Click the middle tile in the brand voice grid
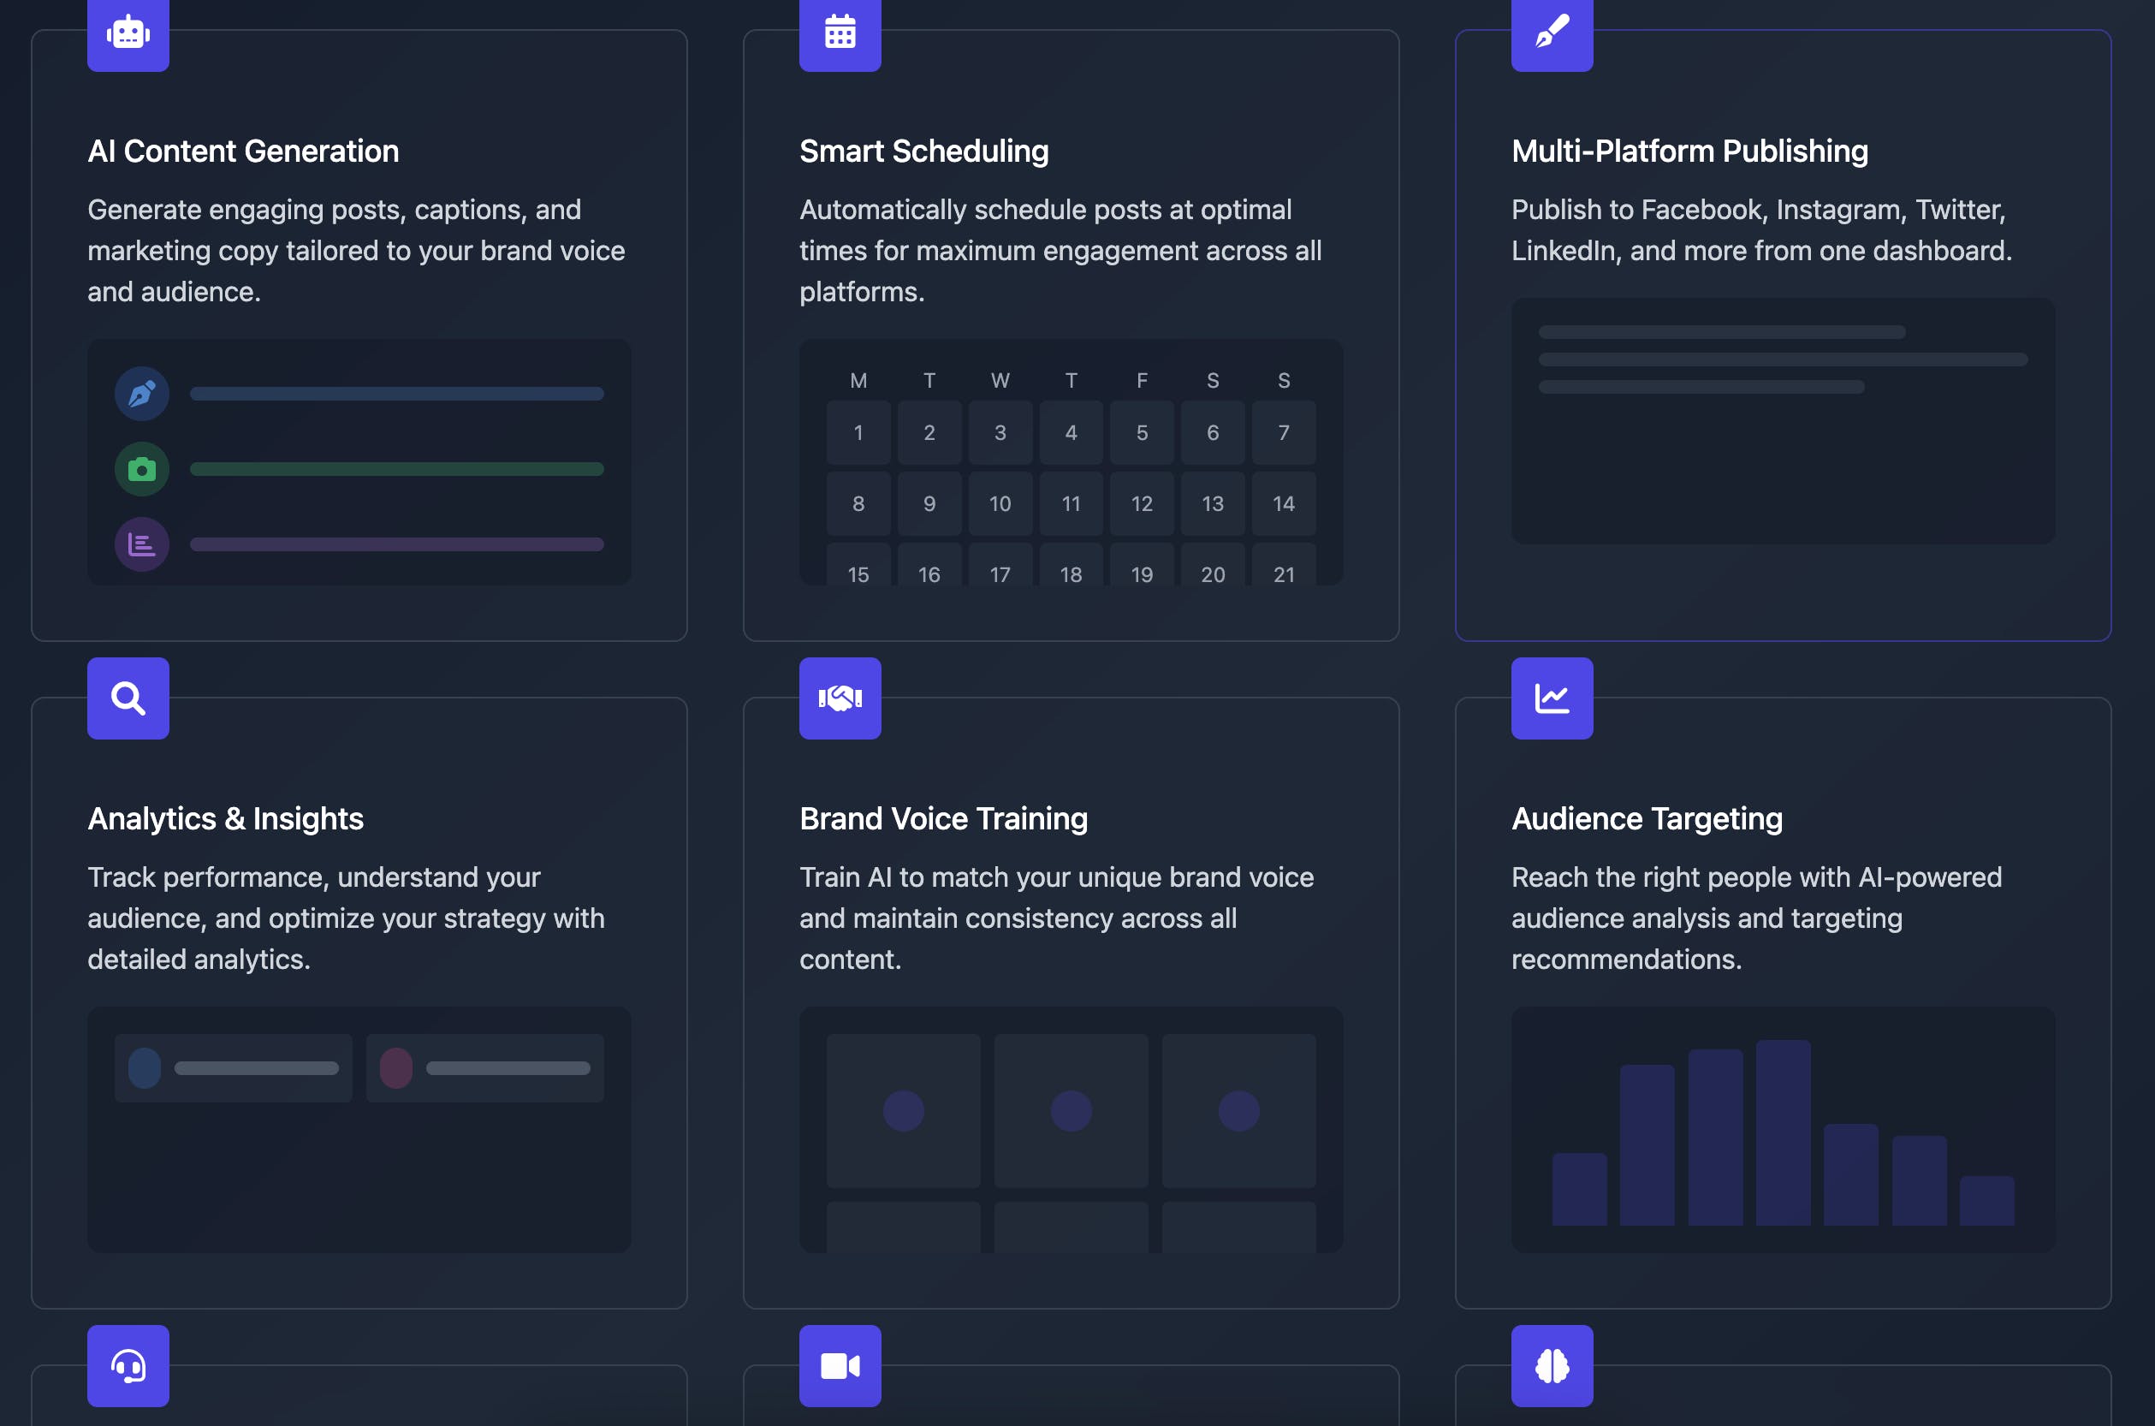 [x=1071, y=1110]
